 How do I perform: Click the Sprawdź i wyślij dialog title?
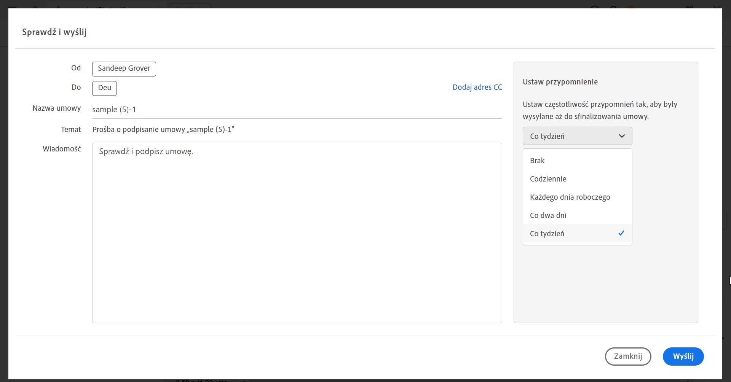pyautogui.click(x=54, y=32)
